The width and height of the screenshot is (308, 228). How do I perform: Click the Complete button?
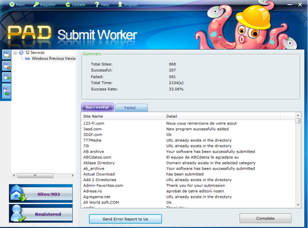pyautogui.click(x=265, y=218)
